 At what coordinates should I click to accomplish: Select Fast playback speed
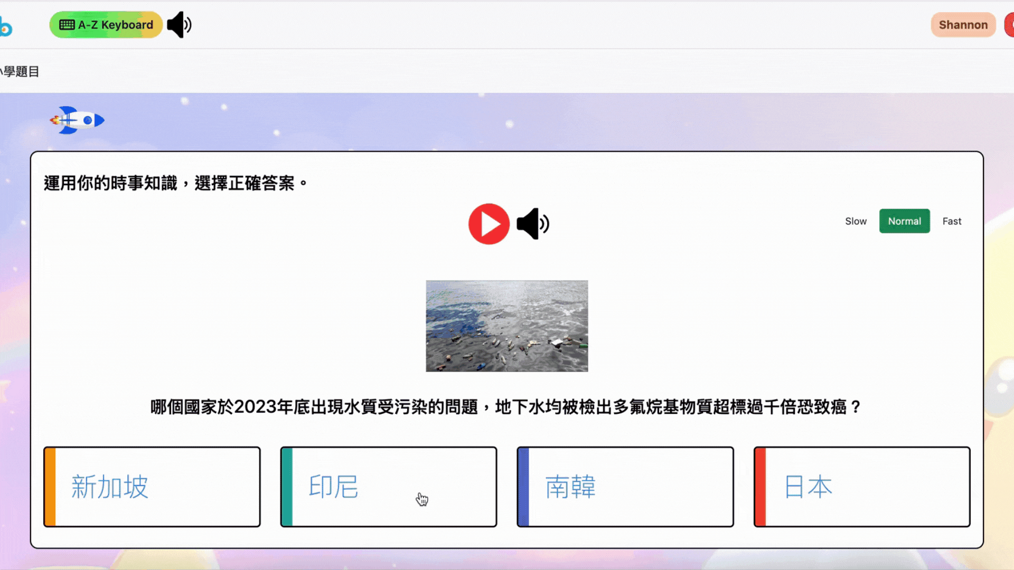click(x=952, y=221)
